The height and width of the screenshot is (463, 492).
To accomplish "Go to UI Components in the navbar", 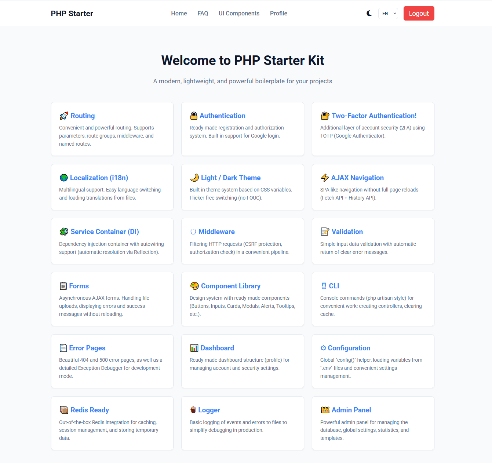I will click(x=239, y=14).
